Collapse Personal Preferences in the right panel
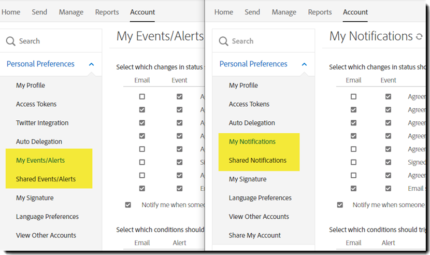Viewport: 430px width, 255px height. coord(305,64)
